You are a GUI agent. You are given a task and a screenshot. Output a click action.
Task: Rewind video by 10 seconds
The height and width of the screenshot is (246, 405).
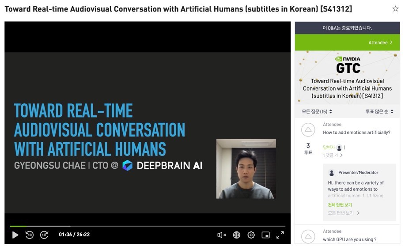tap(30, 235)
